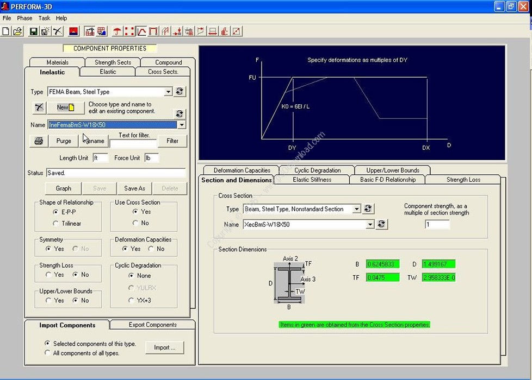Select the Trilinear shape of relationship
The height and width of the screenshot is (380, 532).
(55, 224)
